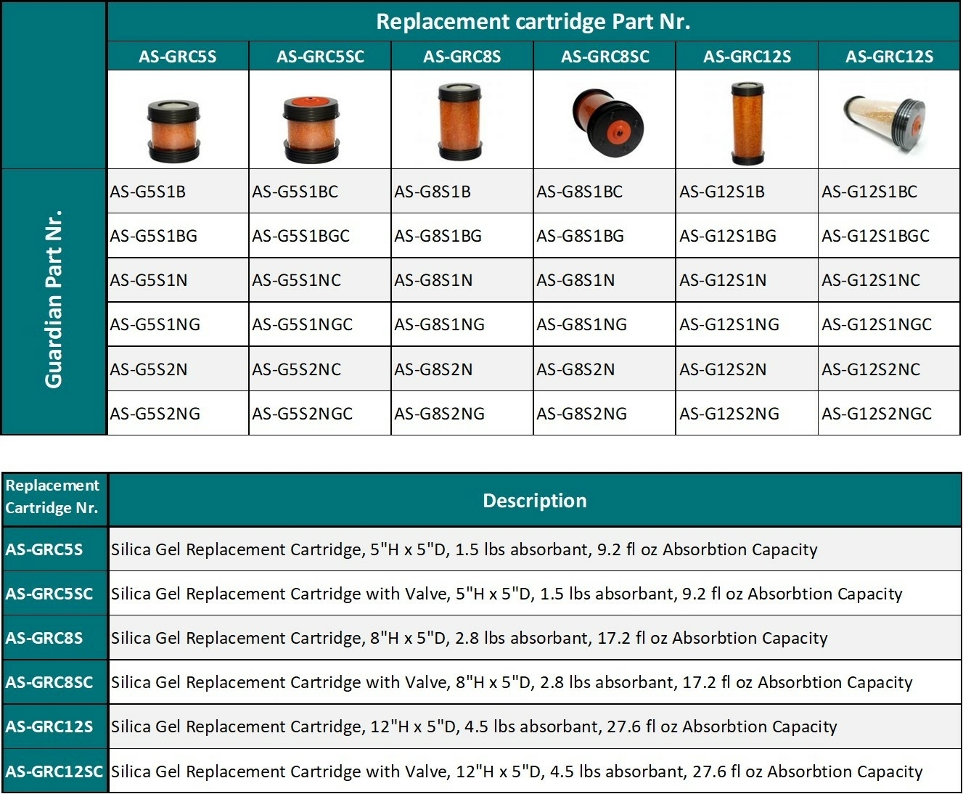Select the AS-G5S1BGC part number cell
The height and width of the screenshot is (794, 963).
301,236
